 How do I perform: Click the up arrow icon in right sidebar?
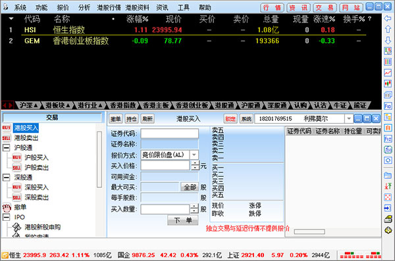[x=388, y=29]
